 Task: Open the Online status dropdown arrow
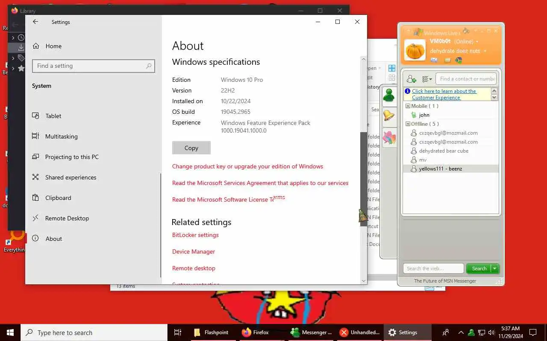(477, 42)
